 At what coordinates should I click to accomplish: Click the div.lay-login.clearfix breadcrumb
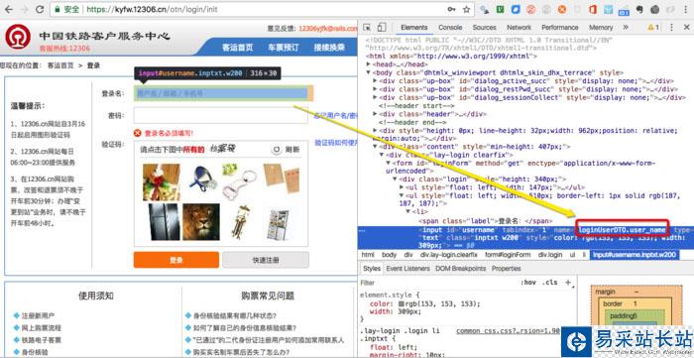pyautogui.click(x=448, y=255)
